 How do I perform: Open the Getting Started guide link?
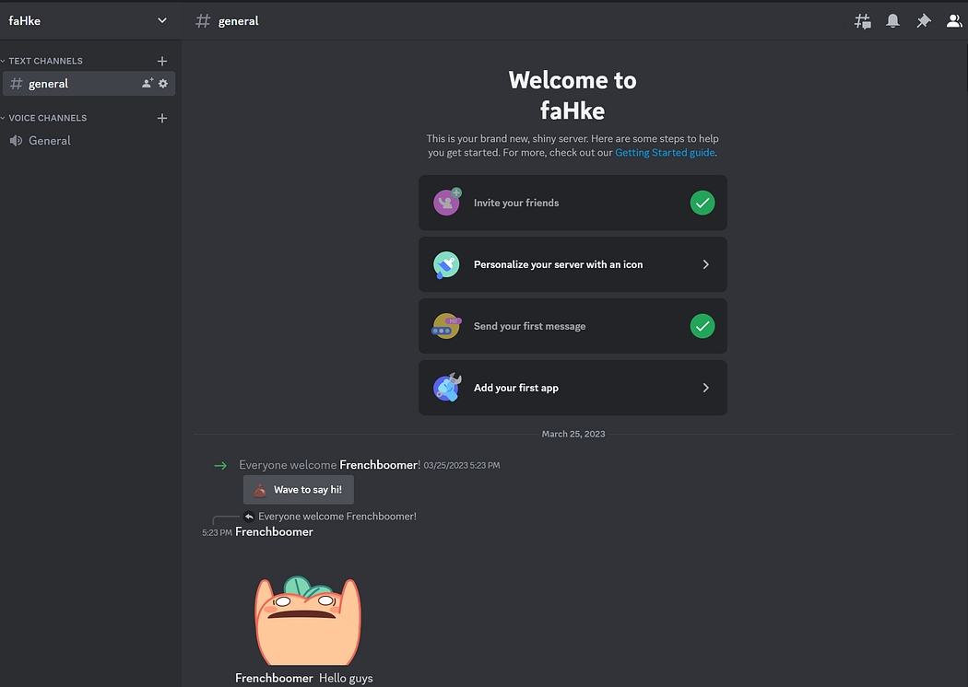click(665, 153)
